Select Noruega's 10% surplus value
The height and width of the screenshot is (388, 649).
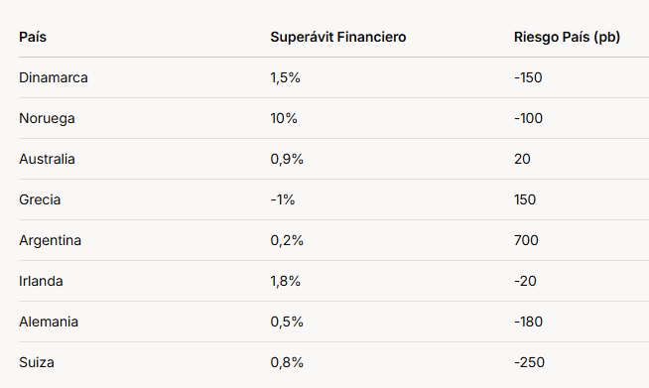click(284, 118)
